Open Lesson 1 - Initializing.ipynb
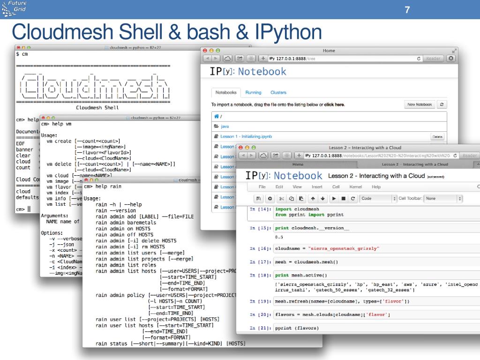The image size is (480, 360). pyautogui.click(x=246, y=136)
